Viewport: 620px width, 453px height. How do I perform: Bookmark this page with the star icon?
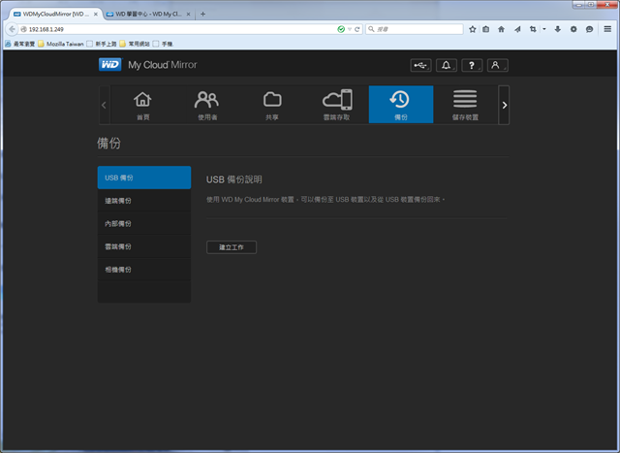click(x=472, y=29)
